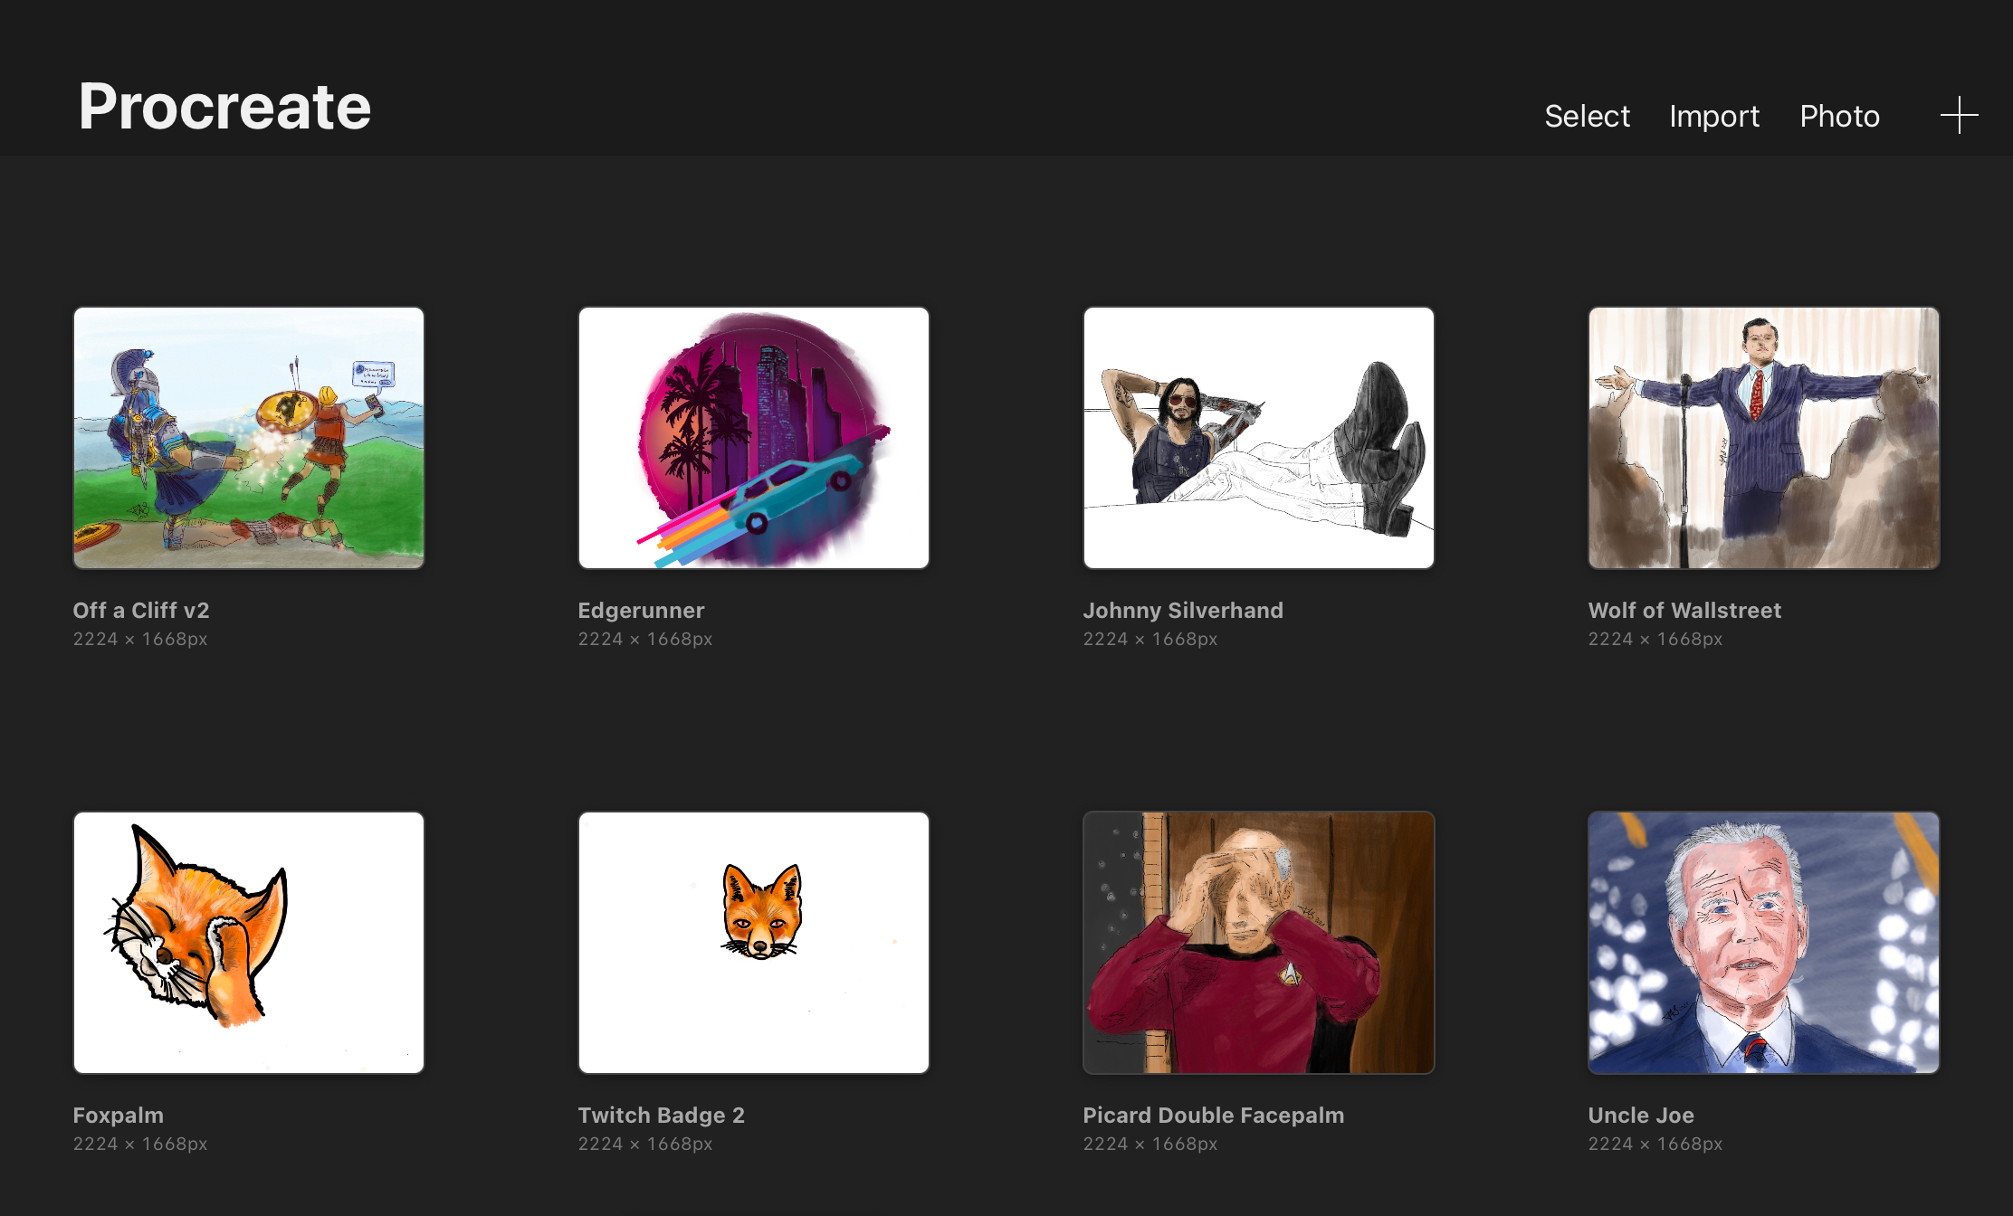Click the 'Twitch Badge 2' title label

[x=662, y=1116]
